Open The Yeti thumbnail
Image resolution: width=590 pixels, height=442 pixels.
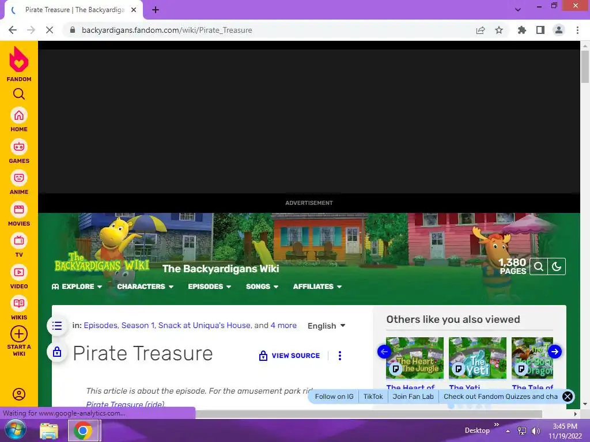click(478, 358)
